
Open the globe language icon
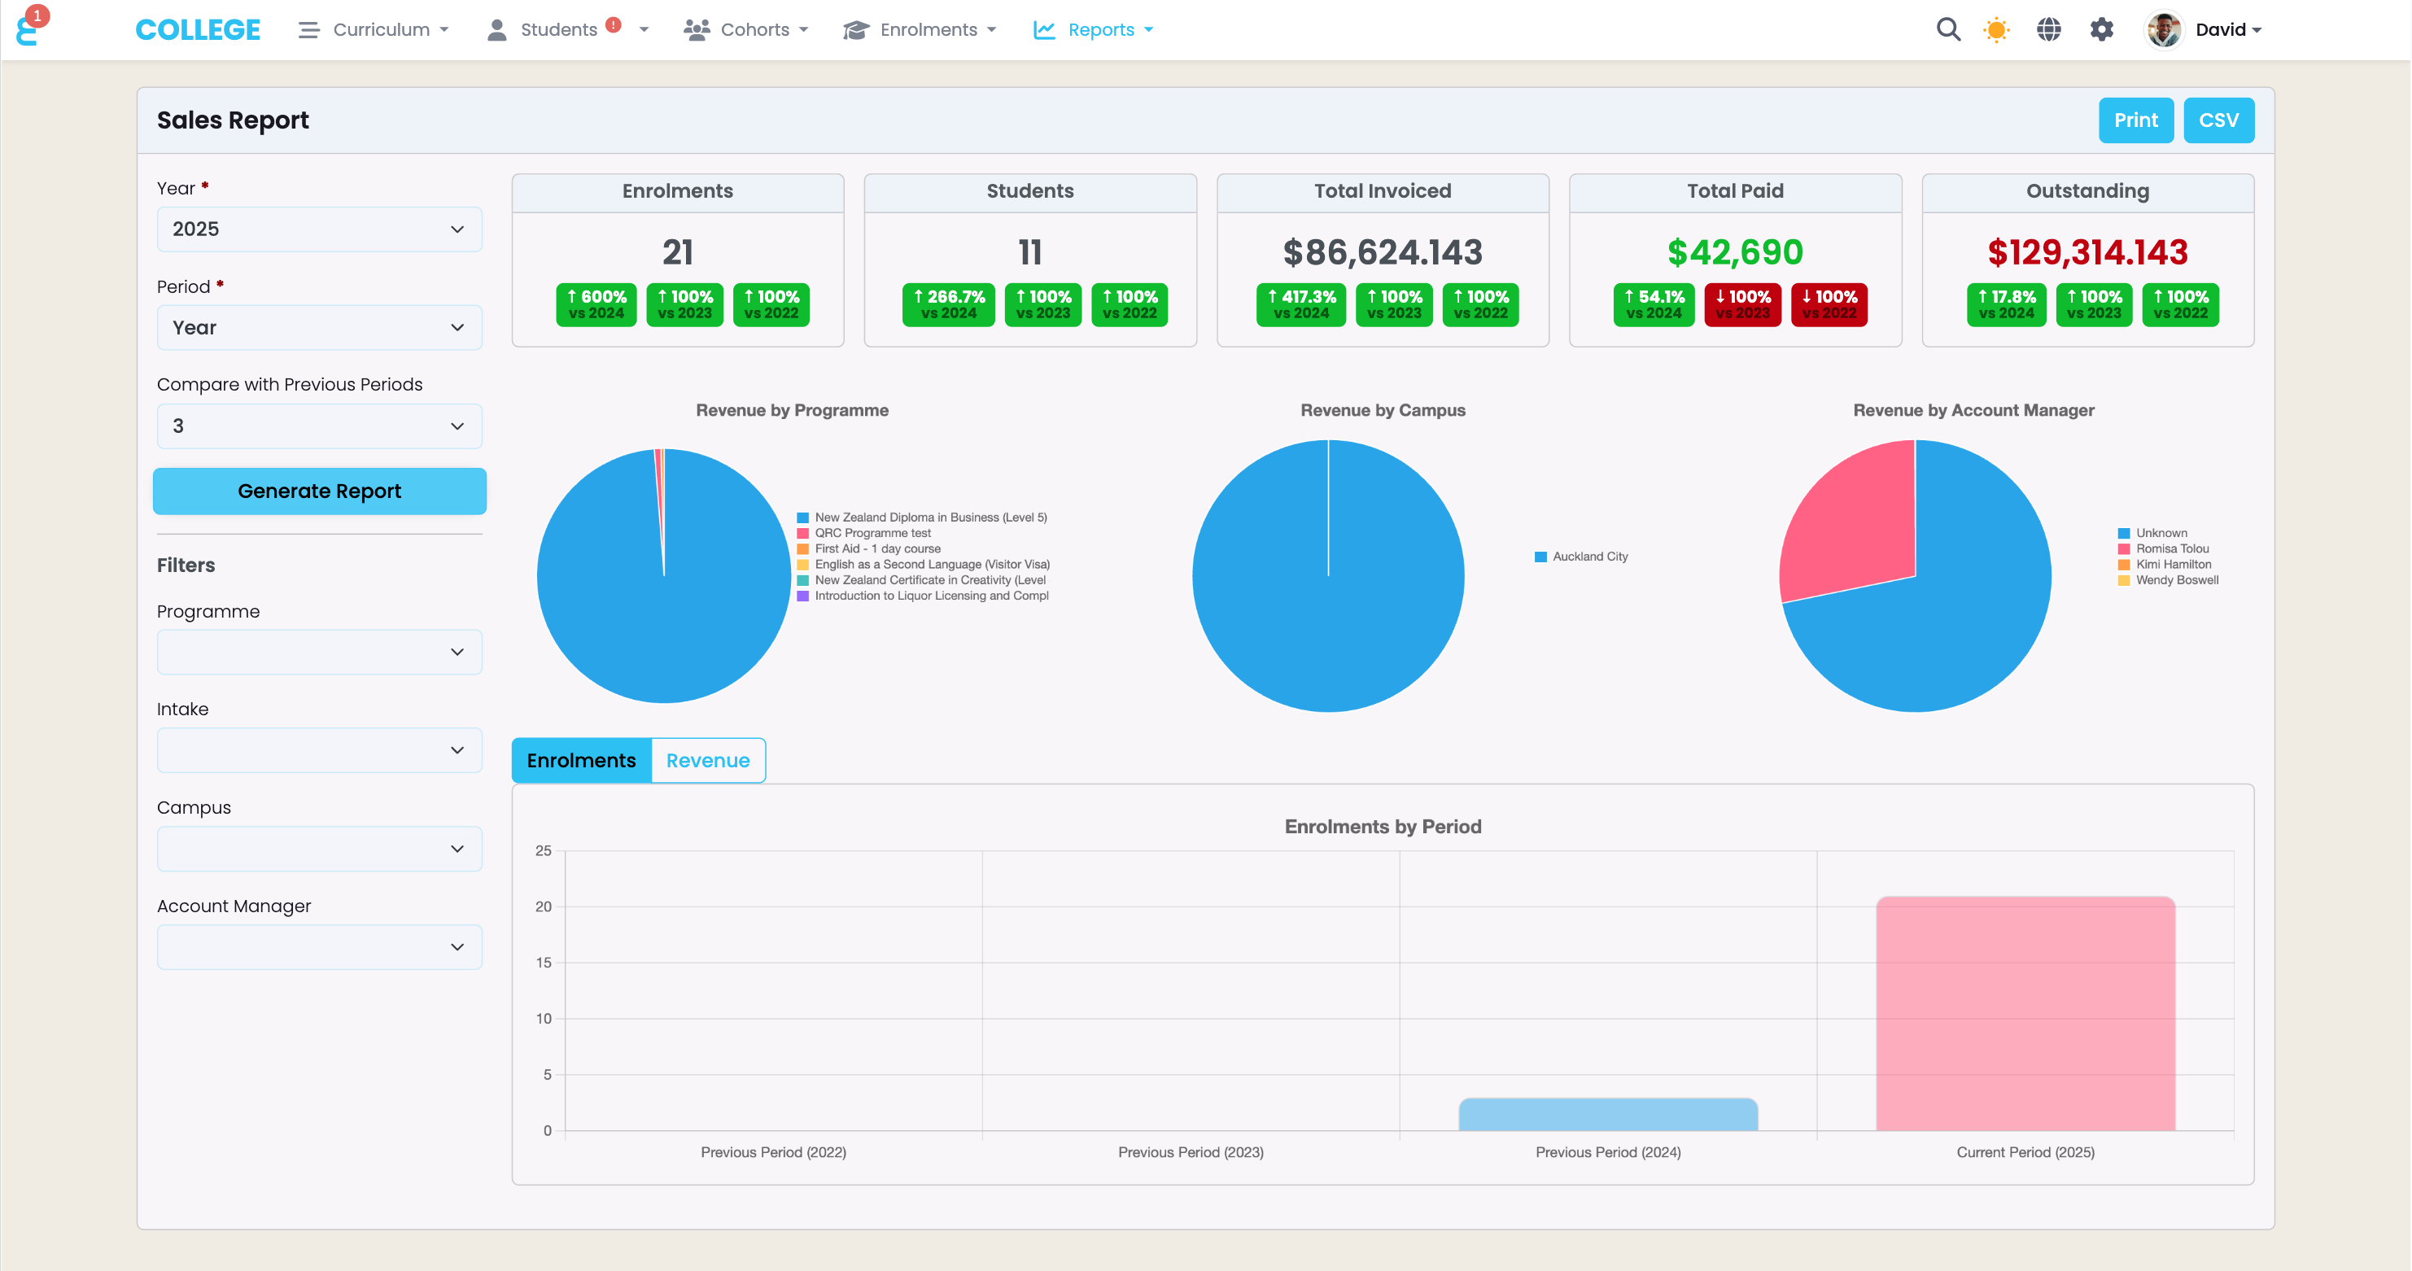click(2049, 30)
